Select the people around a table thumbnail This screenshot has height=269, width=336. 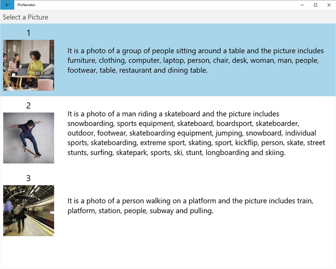click(x=29, y=65)
